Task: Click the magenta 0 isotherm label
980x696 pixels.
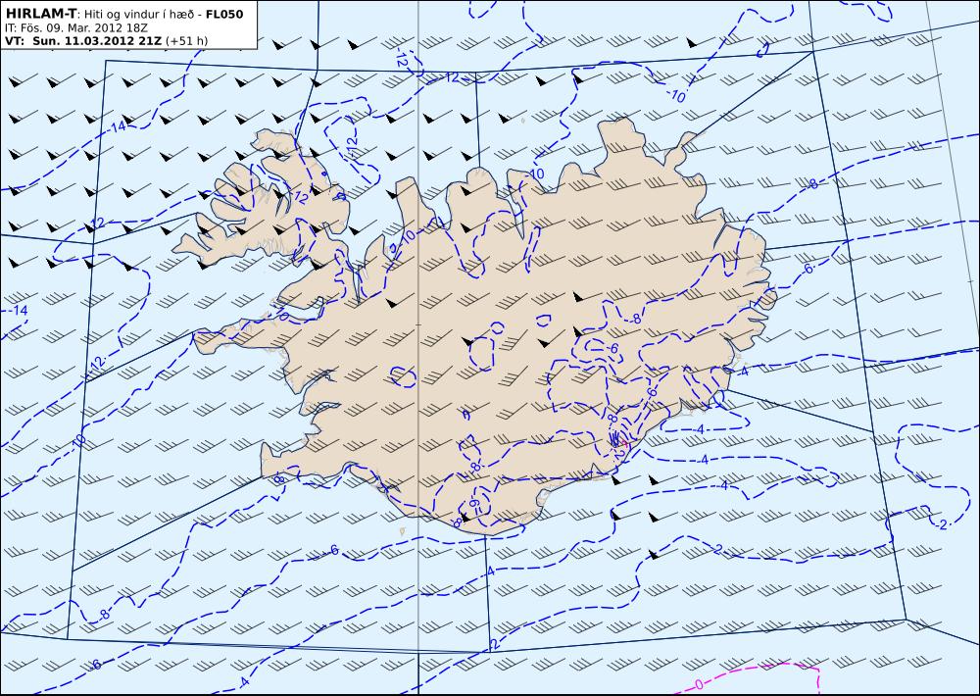Action: pyautogui.click(x=699, y=683)
